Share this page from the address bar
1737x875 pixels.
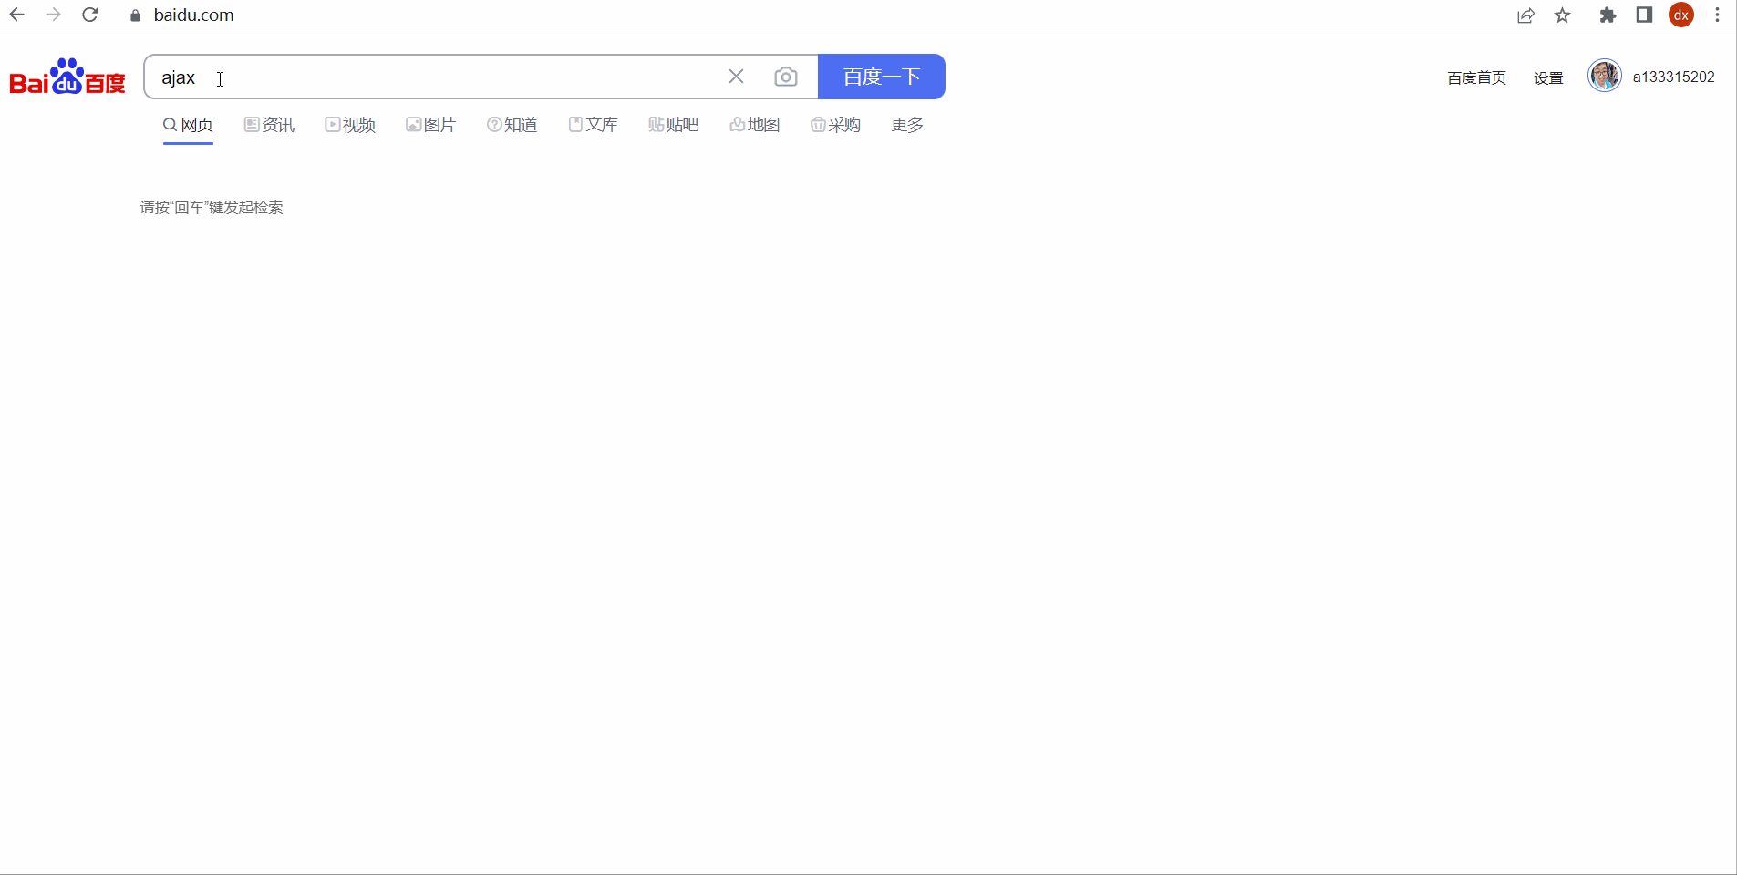click(1525, 15)
